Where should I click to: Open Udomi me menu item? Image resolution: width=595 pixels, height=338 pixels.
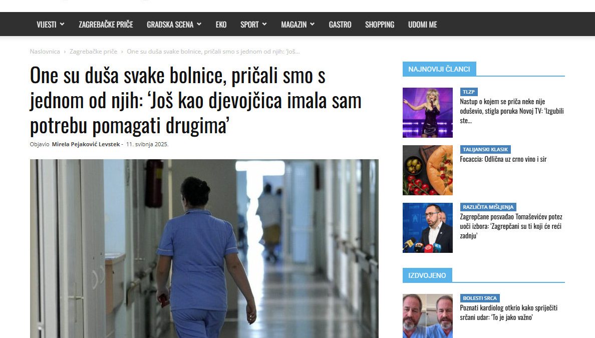(422, 24)
